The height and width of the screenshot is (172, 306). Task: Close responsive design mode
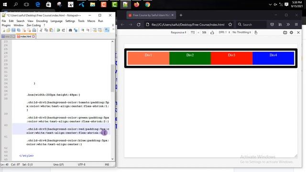tap(298, 32)
